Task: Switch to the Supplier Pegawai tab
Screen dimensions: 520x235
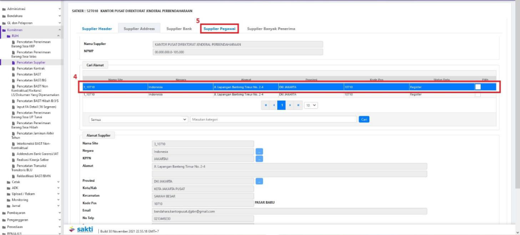Action: coord(220,29)
